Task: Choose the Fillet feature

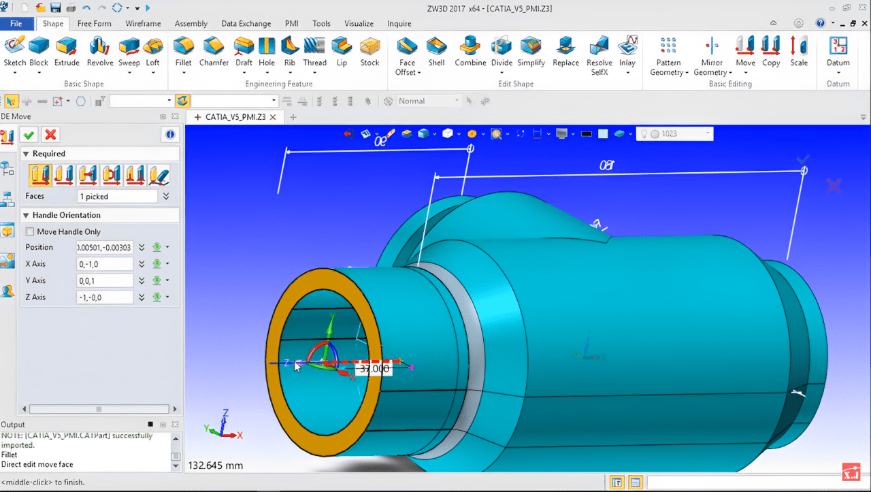Action: click(183, 52)
